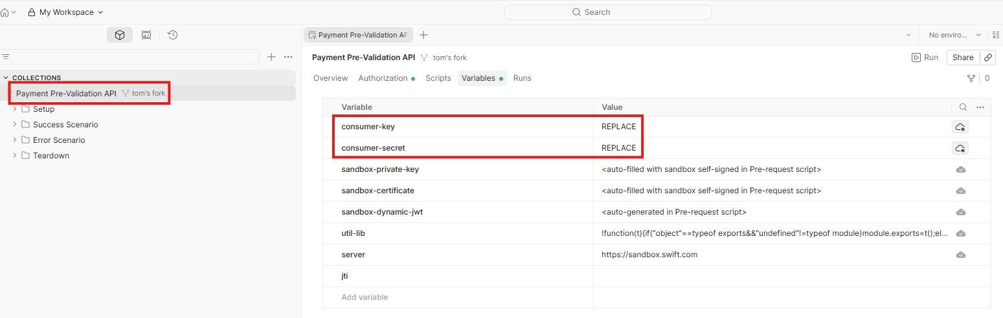Click cloud icon for sandbox-dynamic-jwt row
The width and height of the screenshot is (1003, 318).
point(961,213)
